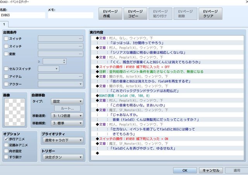The image size is (248, 175).
Task: Open the プライオリティ dropdown
Action: click(63, 140)
